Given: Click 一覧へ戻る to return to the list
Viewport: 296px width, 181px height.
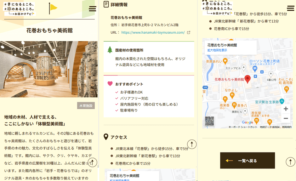Looking at the screenshot, I should coord(248,161).
